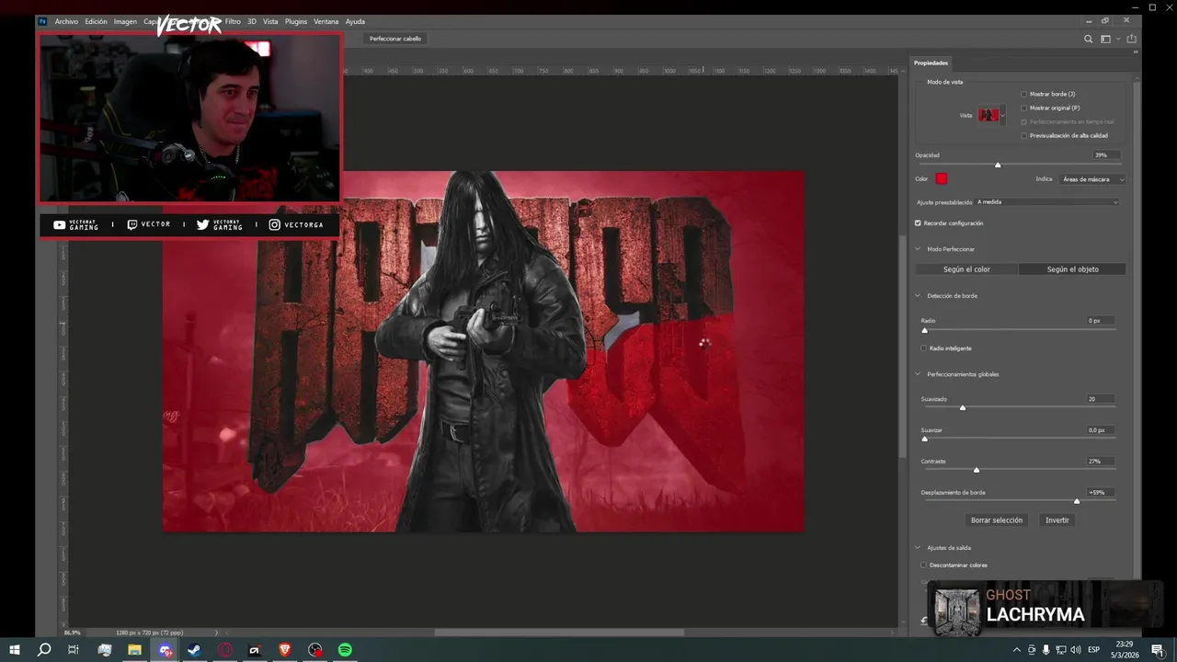
Task: Collapse the Modo Perfeccionar section
Action: pos(918,249)
